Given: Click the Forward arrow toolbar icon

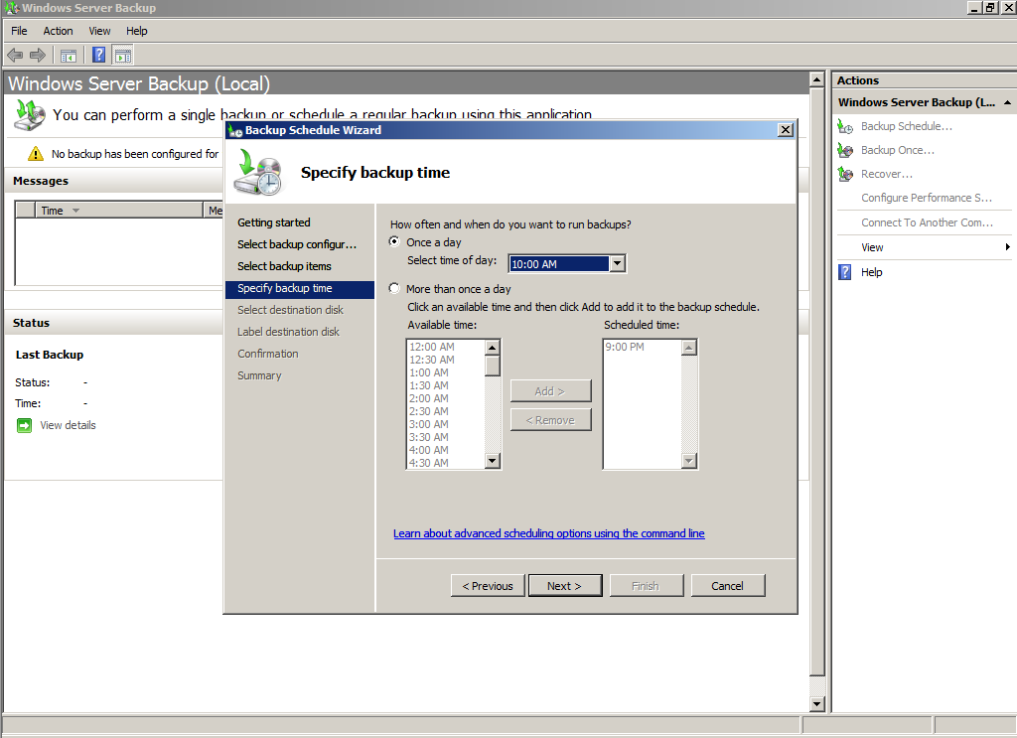Looking at the screenshot, I should (x=38, y=55).
